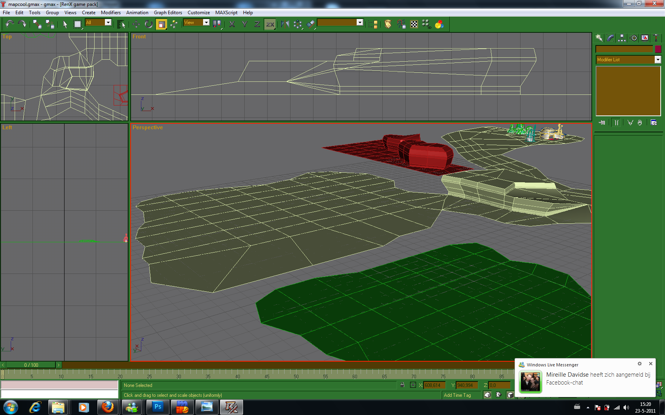Choose the Select and Move tool
The height and width of the screenshot is (415, 665).
click(136, 24)
